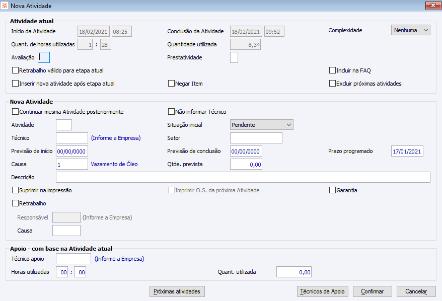Click the Apoio - com base na Atividade atual heading
Viewport: 442px width, 301px height.
click(x=61, y=249)
